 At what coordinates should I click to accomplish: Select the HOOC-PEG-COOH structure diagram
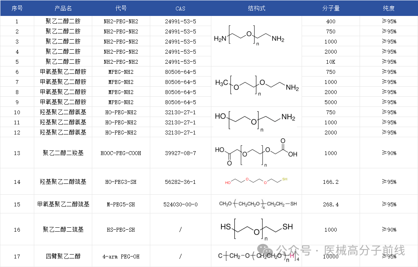(x=256, y=152)
